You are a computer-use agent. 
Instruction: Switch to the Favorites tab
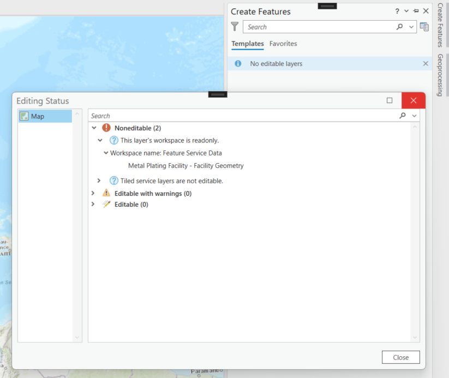point(283,44)
